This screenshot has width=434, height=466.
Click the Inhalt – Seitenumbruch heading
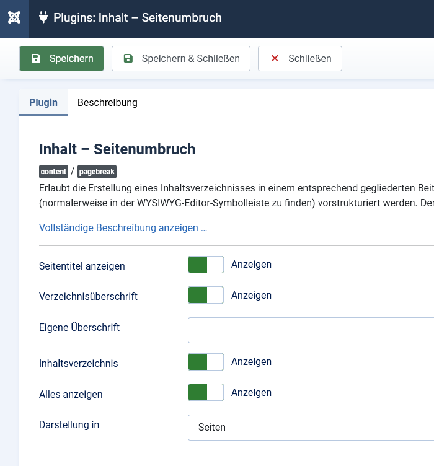(117, 149)
